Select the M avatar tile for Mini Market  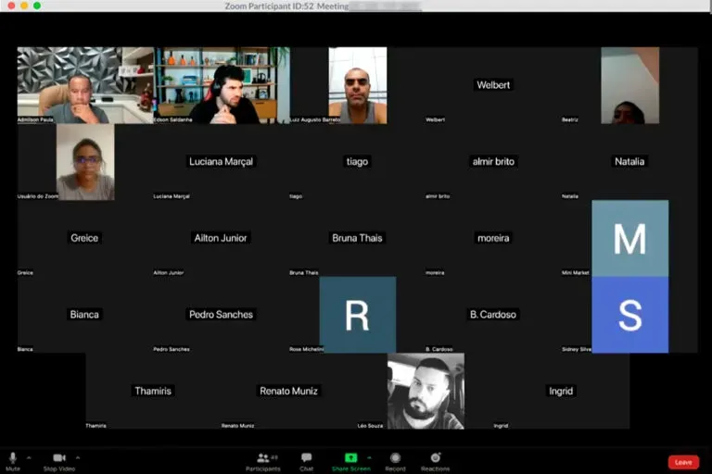pos(629,239)
